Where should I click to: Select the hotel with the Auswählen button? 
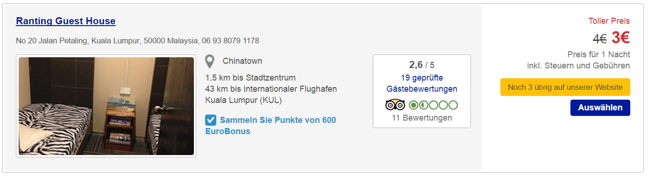[600, 108]
